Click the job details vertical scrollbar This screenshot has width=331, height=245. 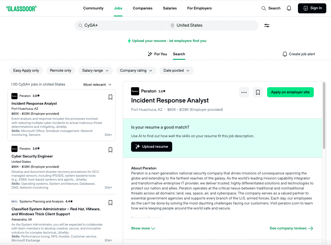point(324,117)
